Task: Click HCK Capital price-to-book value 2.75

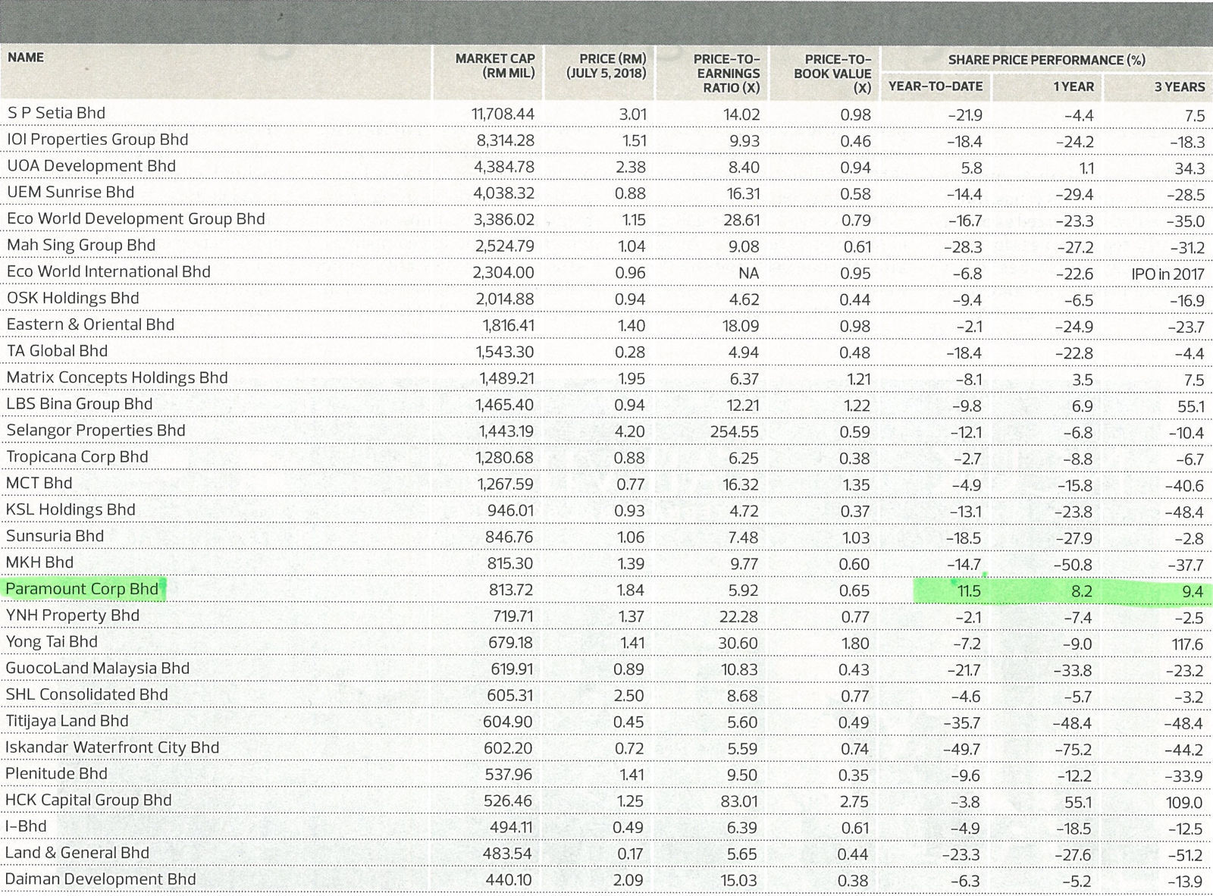Action: [x=855, y=802]
